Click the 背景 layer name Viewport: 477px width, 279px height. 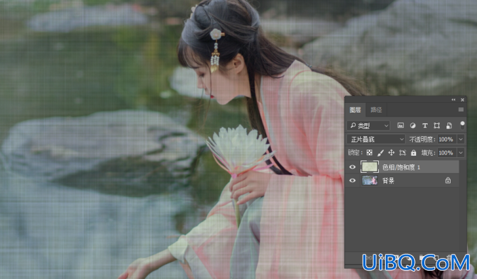(x=388, y=181)
